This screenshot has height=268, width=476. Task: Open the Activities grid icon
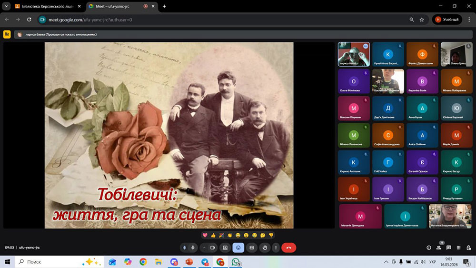458,248
